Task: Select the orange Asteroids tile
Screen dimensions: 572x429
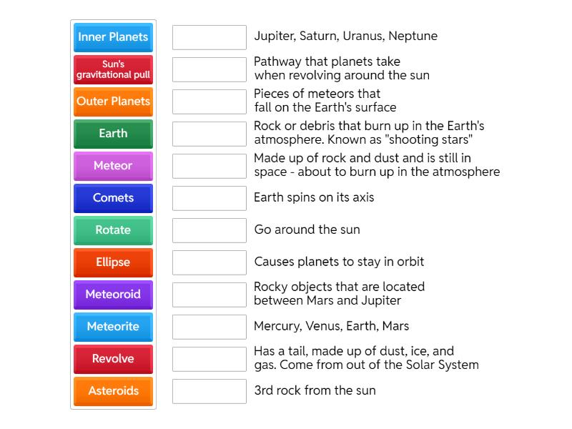Action: pos(113,391)
